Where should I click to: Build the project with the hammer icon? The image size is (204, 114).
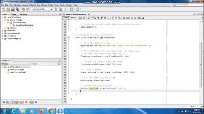tap(56, 9)
